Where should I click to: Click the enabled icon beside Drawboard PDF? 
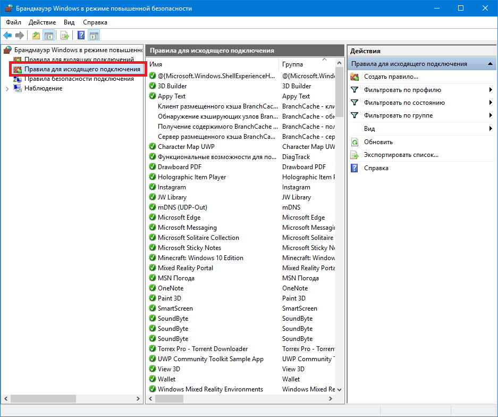click(x=153, y=167)
